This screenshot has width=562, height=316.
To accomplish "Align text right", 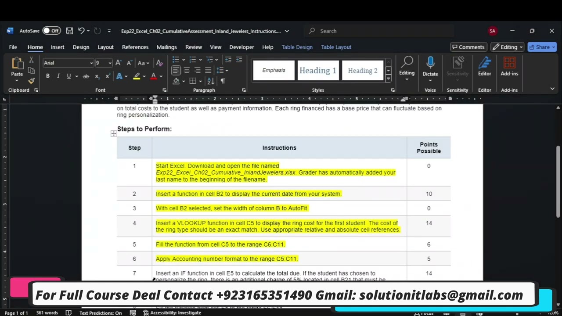I will [197, 70].
